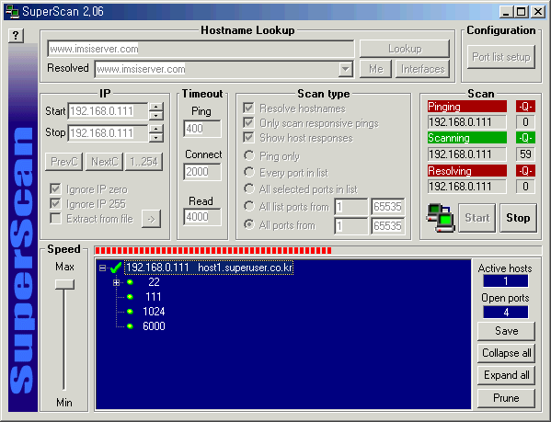Click the help question mark icon

point(16,36)
